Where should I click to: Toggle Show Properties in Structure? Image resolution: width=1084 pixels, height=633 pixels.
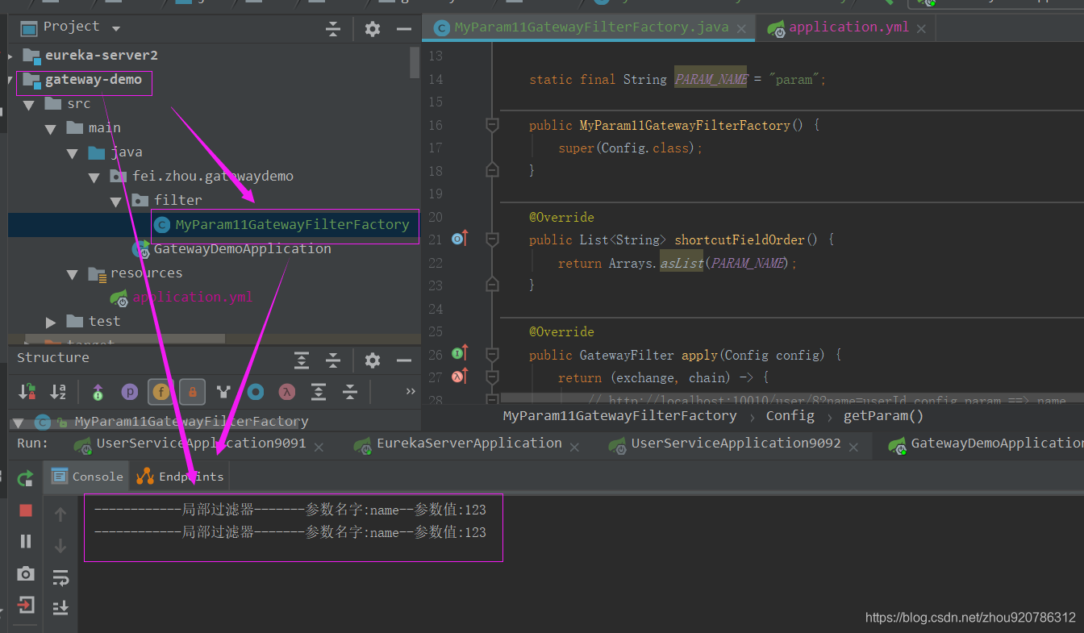[129, 392]
